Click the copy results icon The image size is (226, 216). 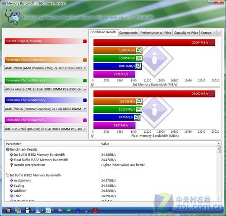pos(18,210)
